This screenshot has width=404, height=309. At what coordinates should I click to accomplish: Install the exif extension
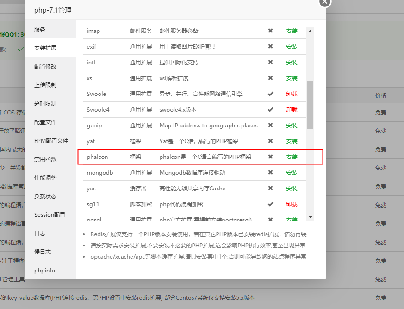pyautogui.click(x=292, y=47)
